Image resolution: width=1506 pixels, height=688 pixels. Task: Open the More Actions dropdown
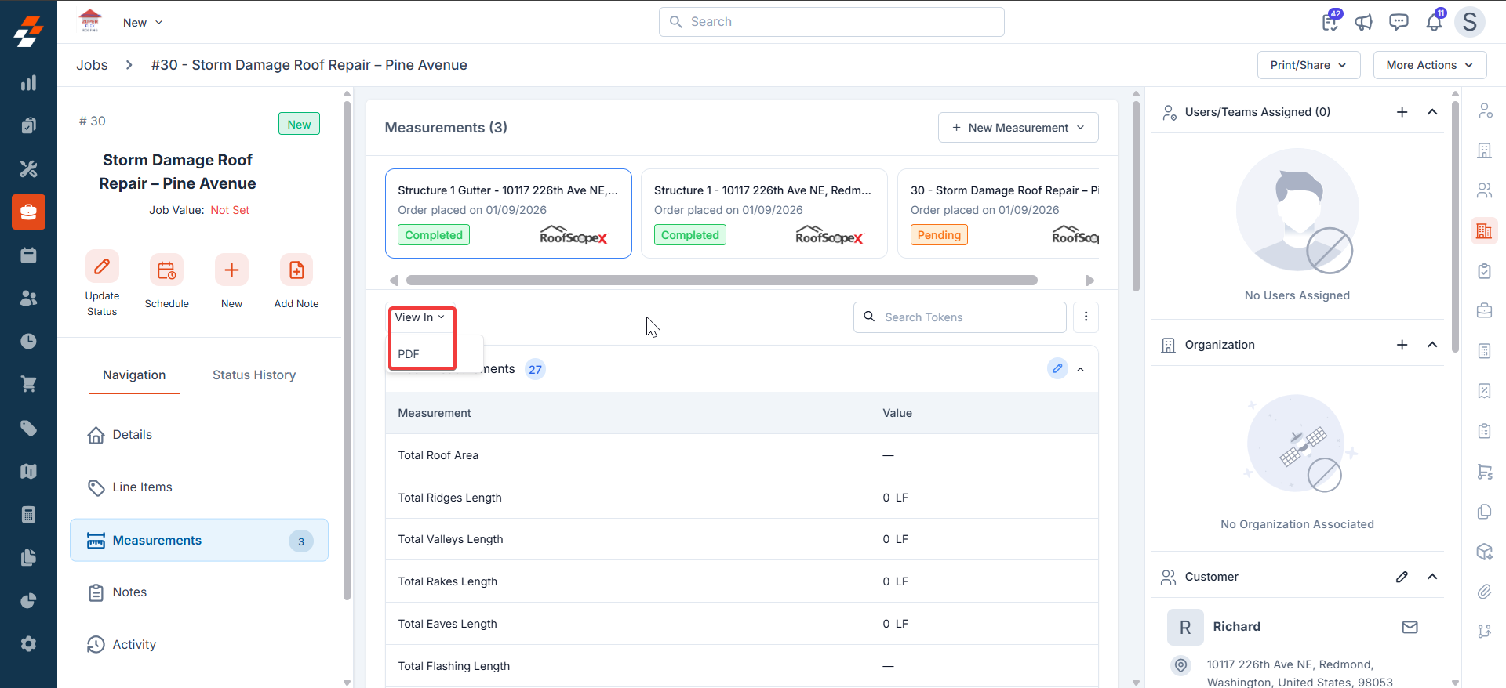1429,65
